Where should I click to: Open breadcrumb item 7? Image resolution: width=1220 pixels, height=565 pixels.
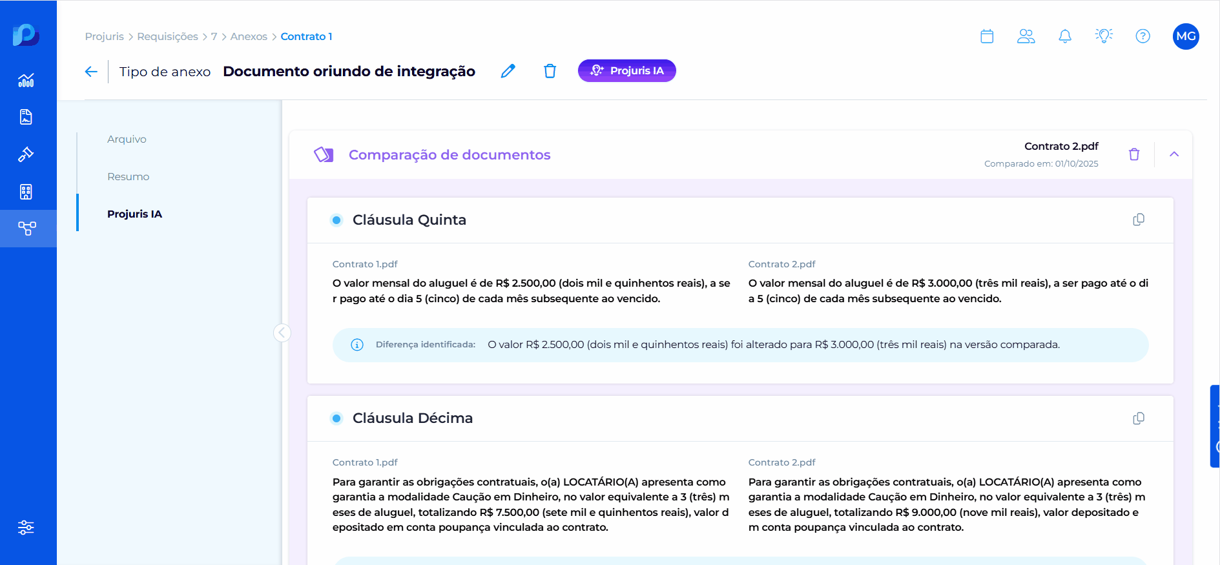pos(214,36)
